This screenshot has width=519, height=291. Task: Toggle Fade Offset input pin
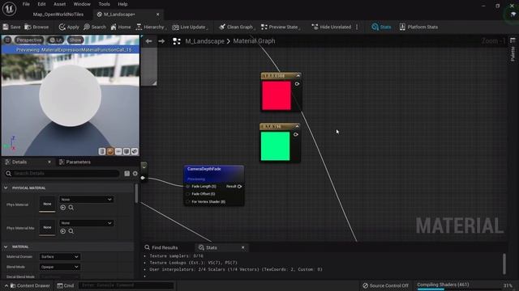tap(188, 194)
